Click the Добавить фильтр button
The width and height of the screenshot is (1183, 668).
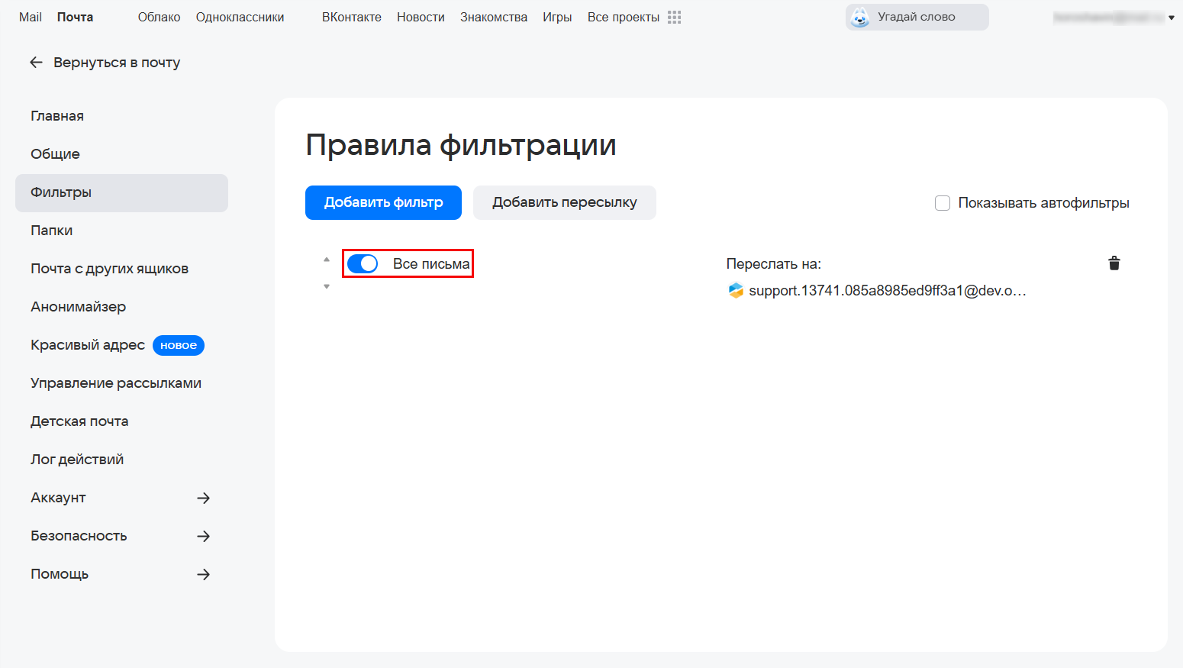[383, 202]
